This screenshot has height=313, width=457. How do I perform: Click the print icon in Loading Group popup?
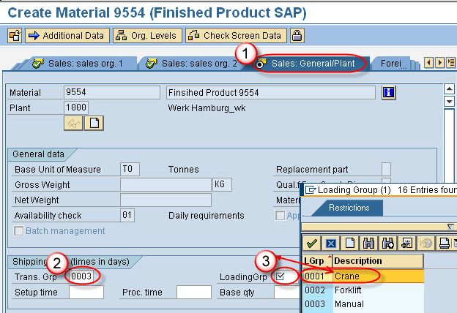tap(445, 243)
